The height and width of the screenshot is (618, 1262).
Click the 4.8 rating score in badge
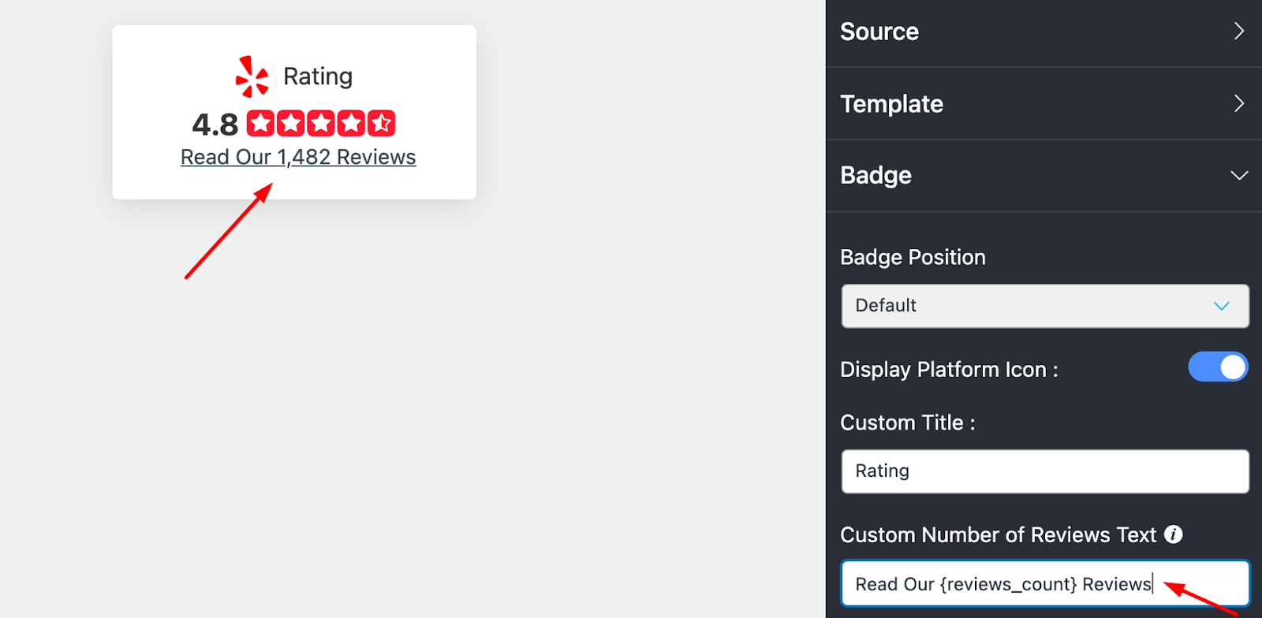coord(215,125)
